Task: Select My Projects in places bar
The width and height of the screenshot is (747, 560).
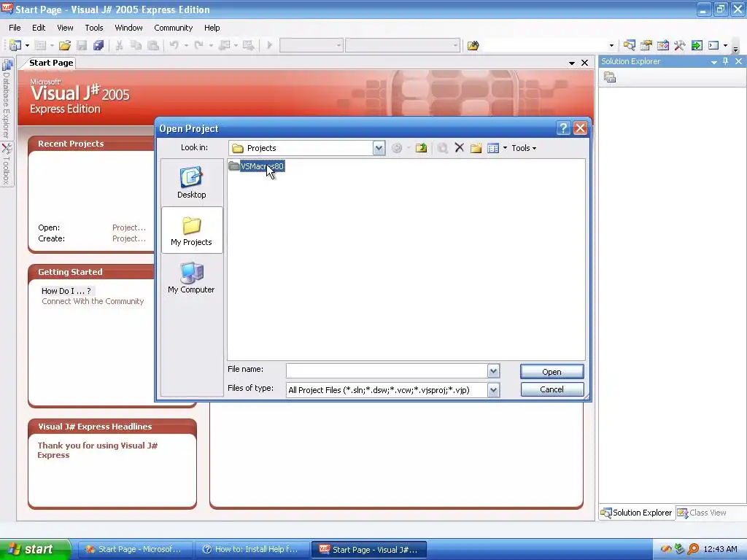Action: pyautogui.click(x=192, y=230)
